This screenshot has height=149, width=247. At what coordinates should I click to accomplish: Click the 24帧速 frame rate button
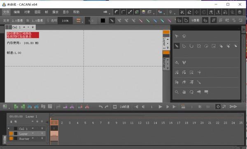tap(124, 107)
